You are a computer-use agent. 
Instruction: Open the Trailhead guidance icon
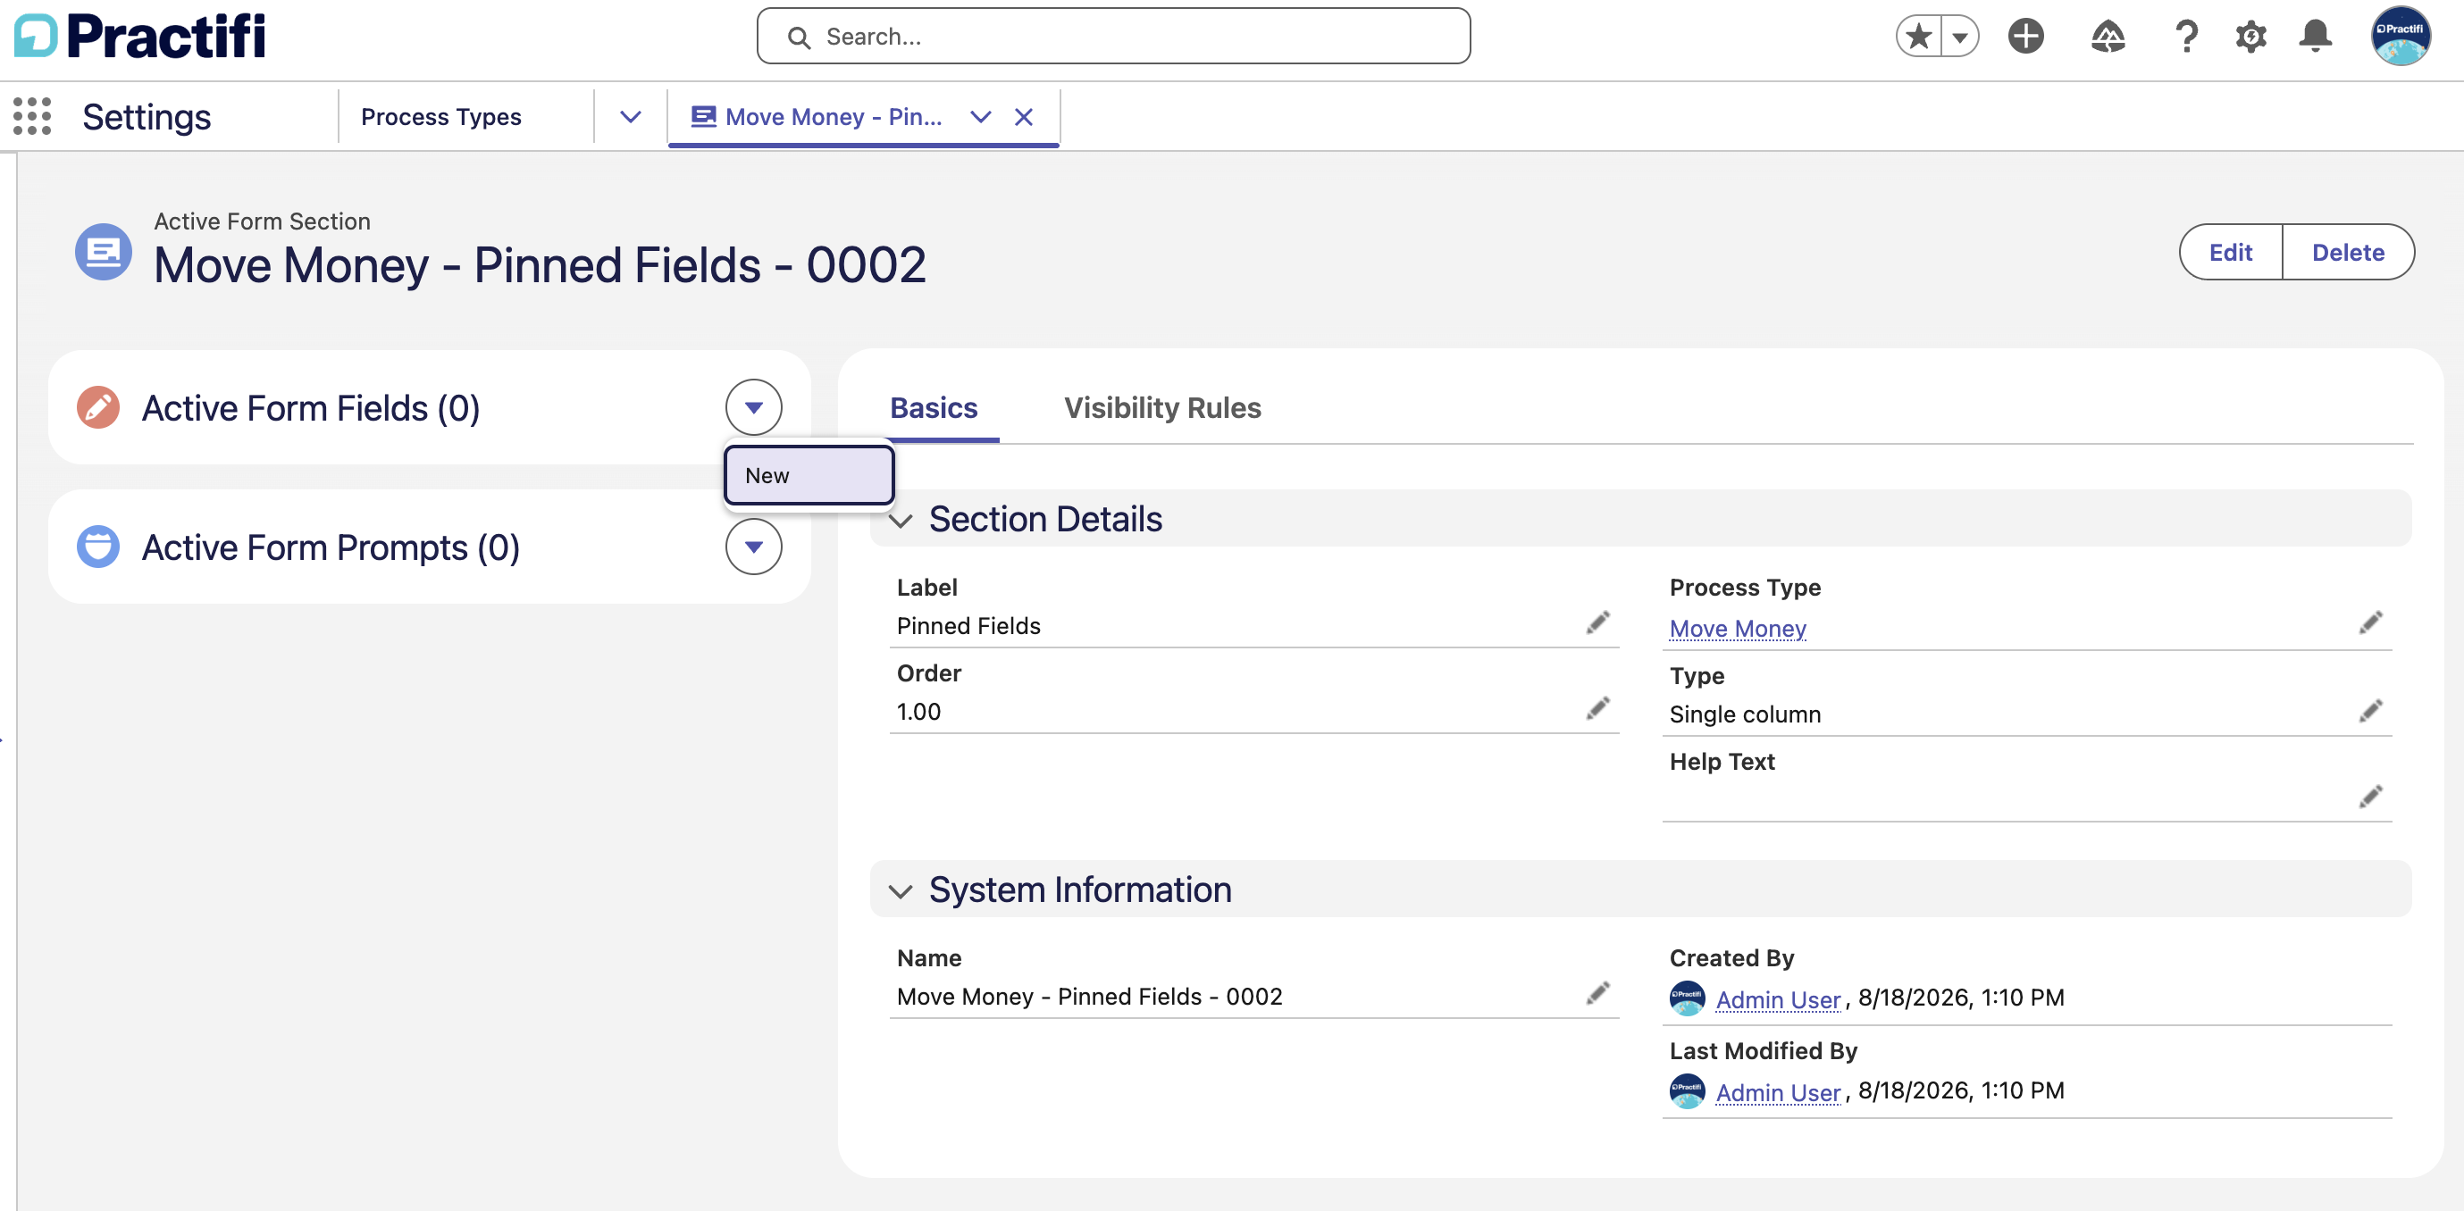tap(2108, 38)
